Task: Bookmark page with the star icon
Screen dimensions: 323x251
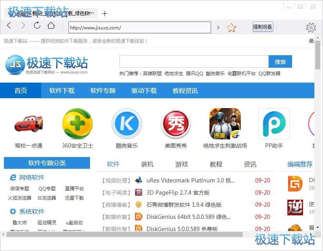Action: (231, 27)
